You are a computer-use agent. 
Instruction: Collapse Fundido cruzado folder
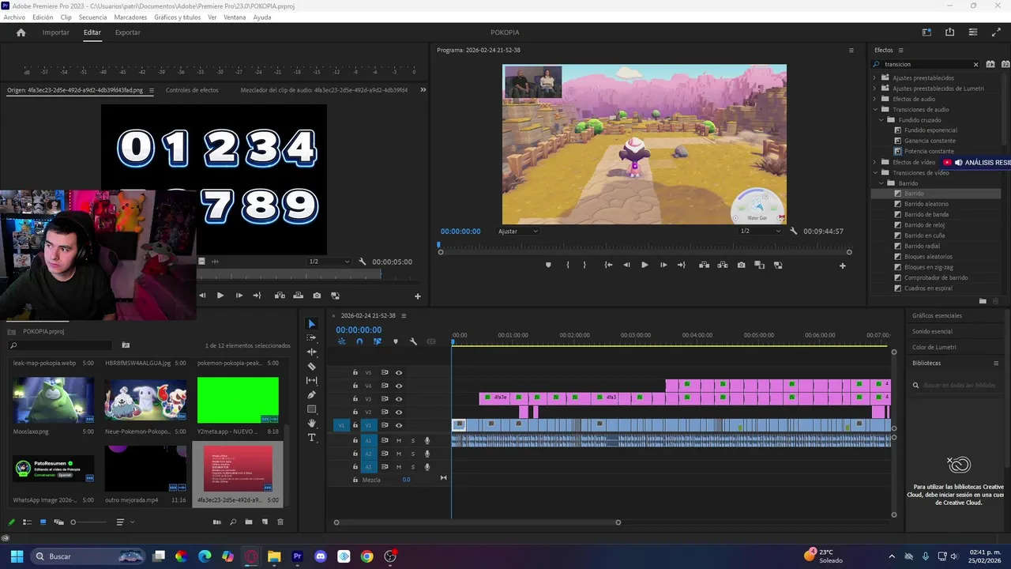click(x=881, y=120)
